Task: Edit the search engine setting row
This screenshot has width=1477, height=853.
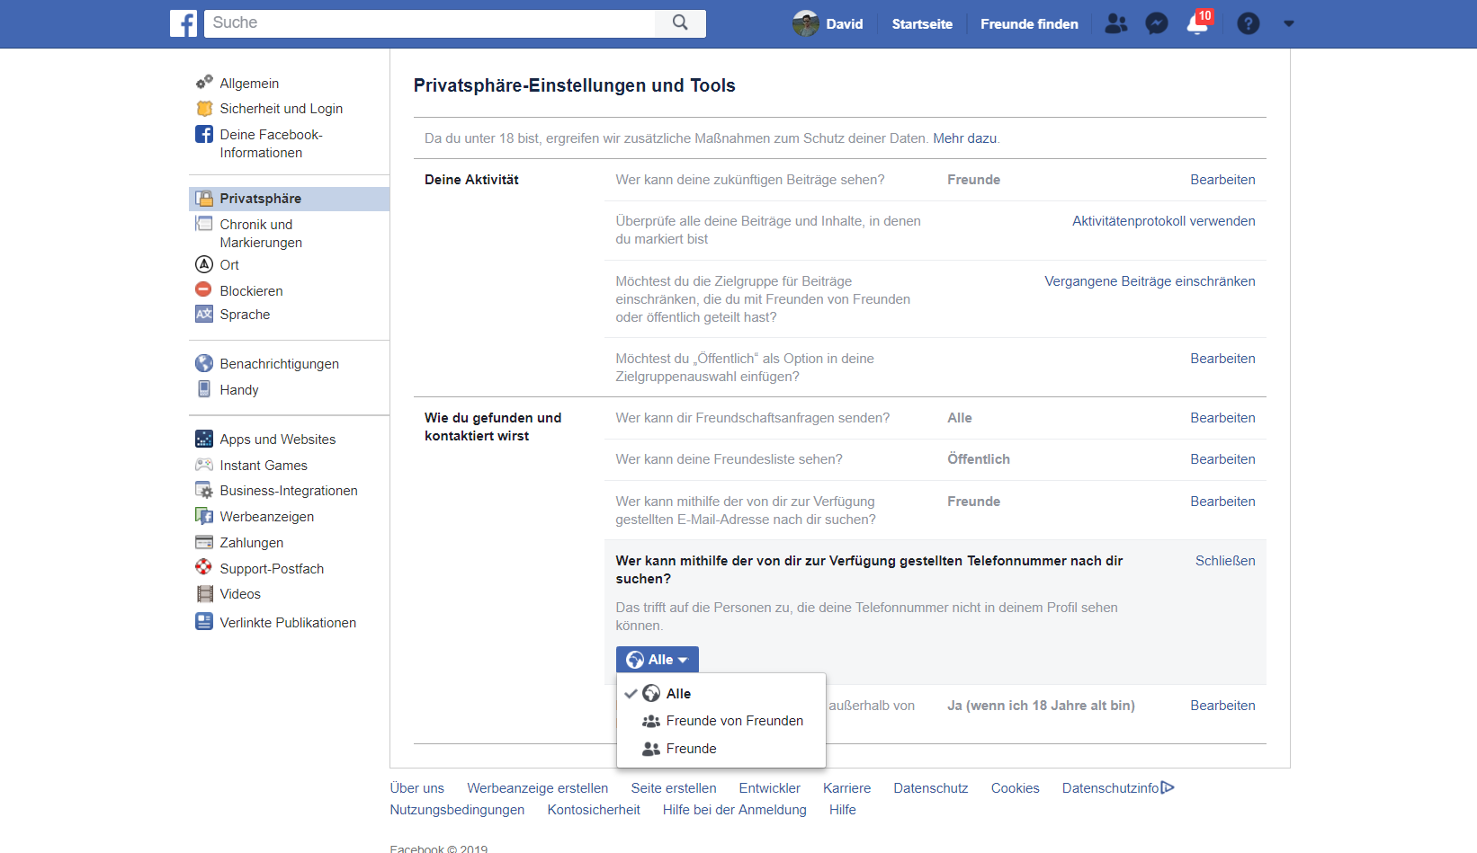Action: tap(1222, 706)
